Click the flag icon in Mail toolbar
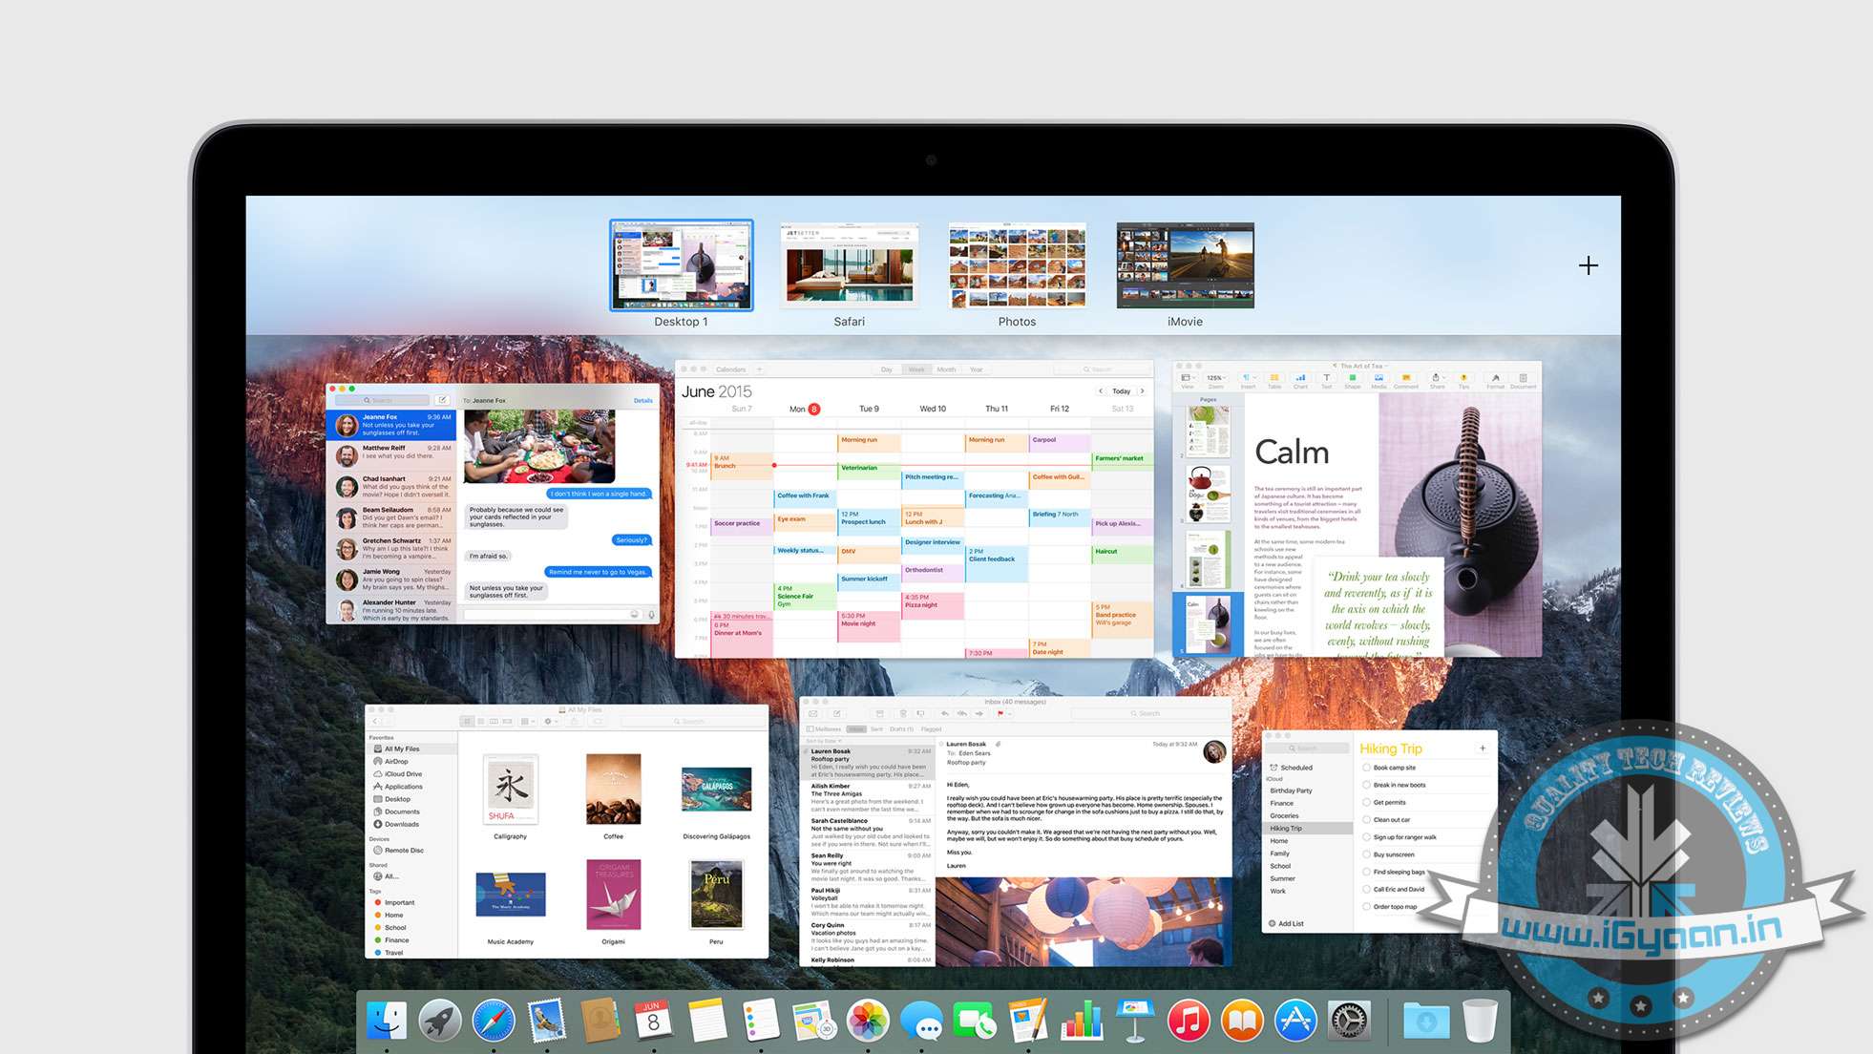The height and width of the screenshot is (1054, 1873). [1000, 713]
